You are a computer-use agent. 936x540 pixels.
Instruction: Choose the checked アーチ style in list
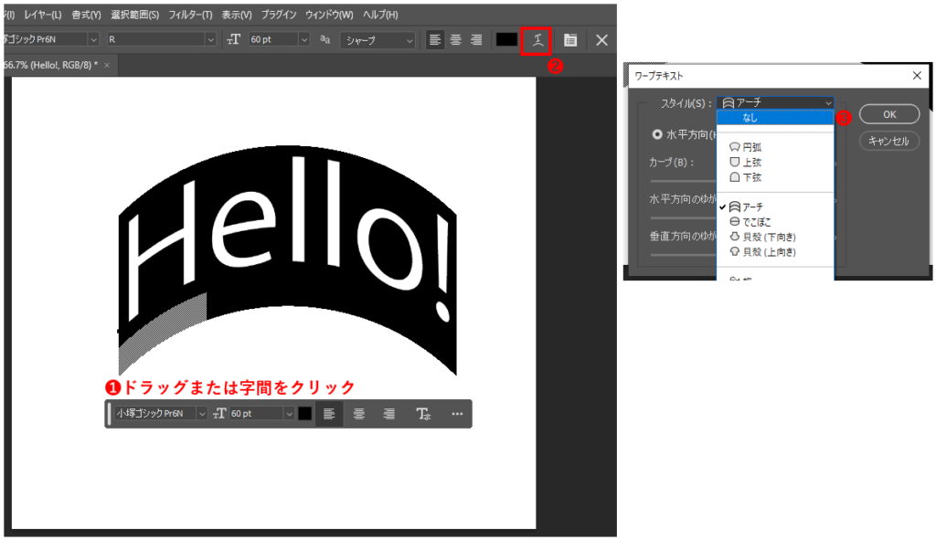click(x=775, y=206)
